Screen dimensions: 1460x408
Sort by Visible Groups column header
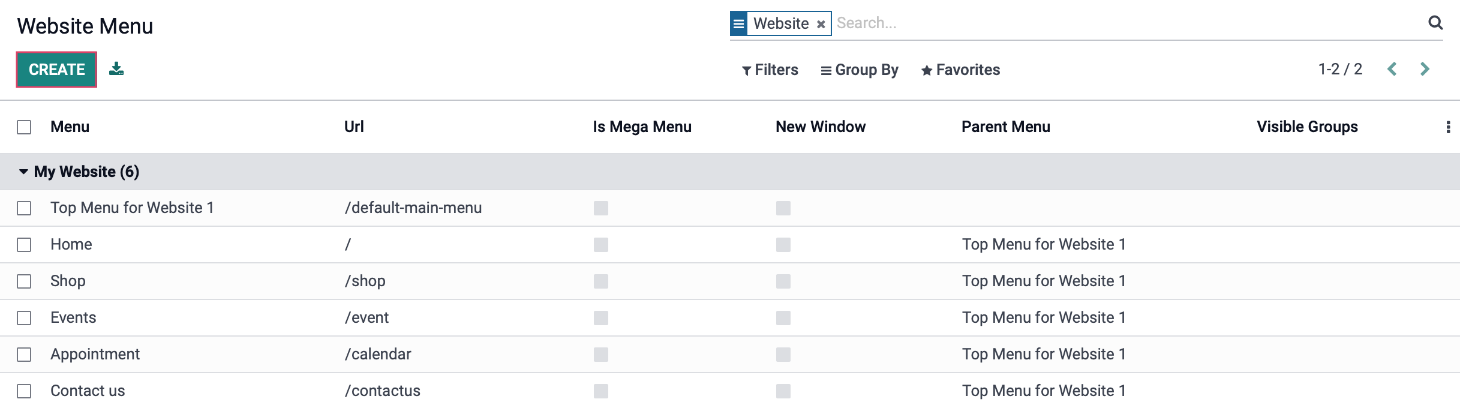[1308, 127]
